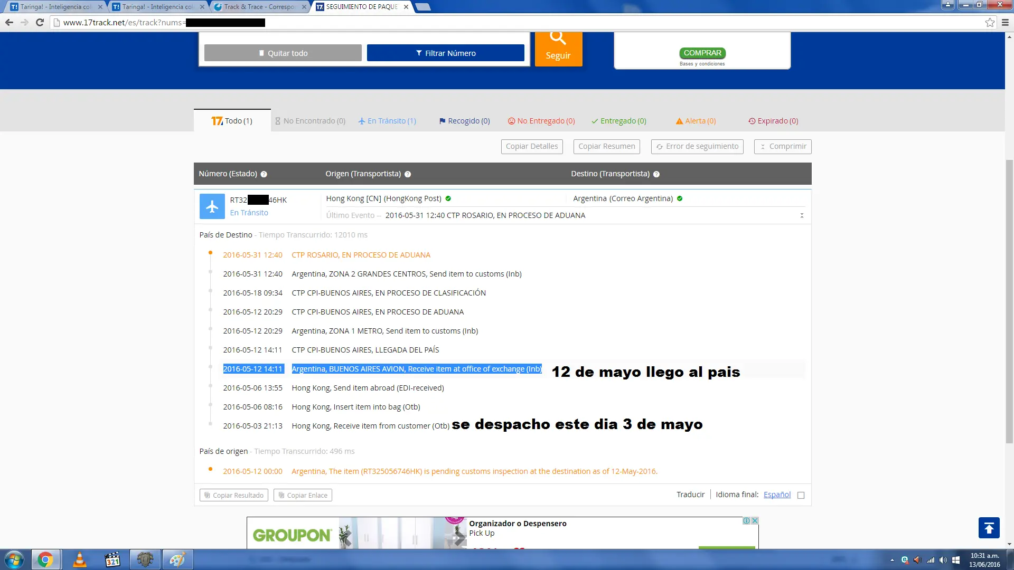Image resolution: width=1014 pixels, height=570 pixels.
Task: Click Quitar todo button
Action: [283, 53]
